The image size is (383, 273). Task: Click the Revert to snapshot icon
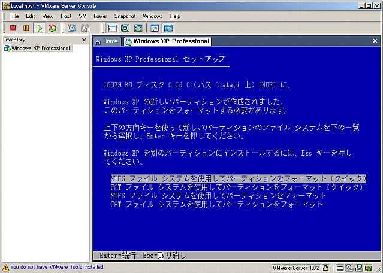point(85,28)
